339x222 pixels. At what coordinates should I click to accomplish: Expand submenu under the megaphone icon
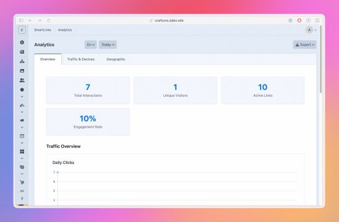[22, 128]
